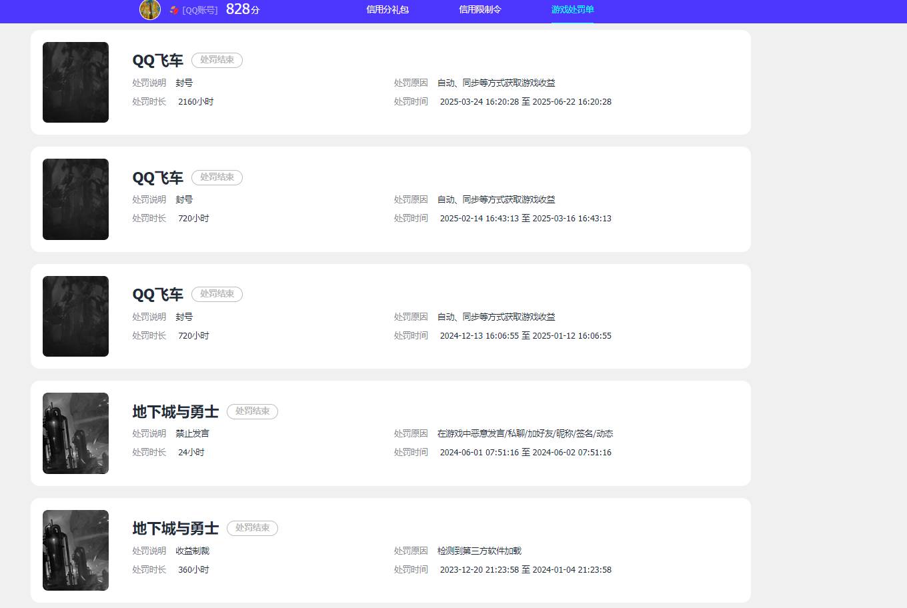Click the 828分 credit score display
This screenshot has height=608, width=907.
241,10
